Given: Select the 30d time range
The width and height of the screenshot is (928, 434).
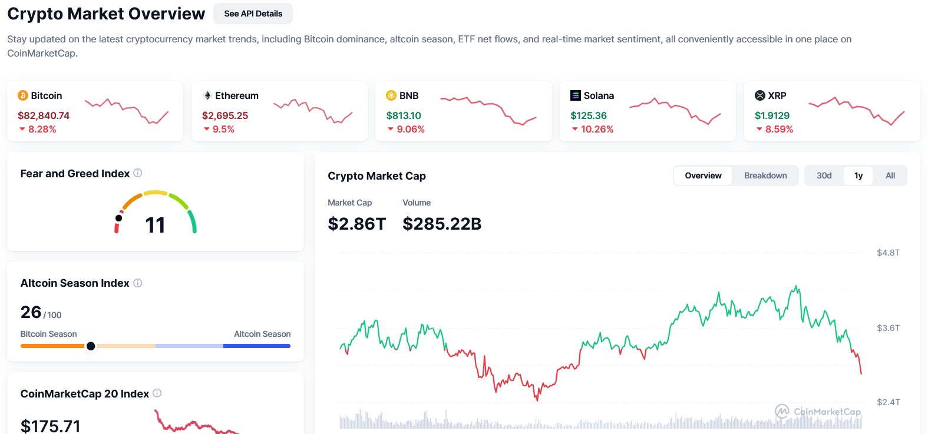Looking at the screenshot, I should pos(824,175).
